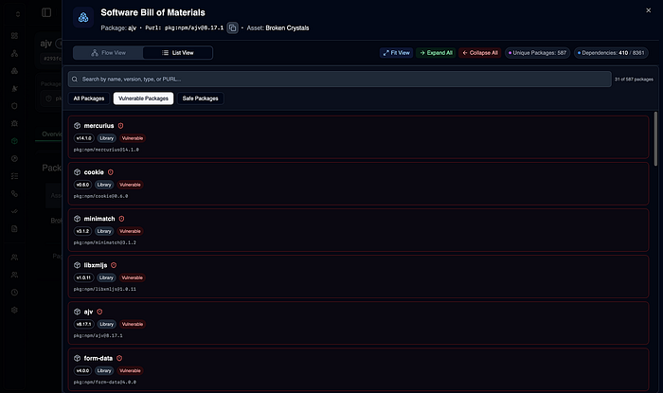The height and width of the screenshot is (393, 663).
Task: Switch to List View
Action: (178, 53)
